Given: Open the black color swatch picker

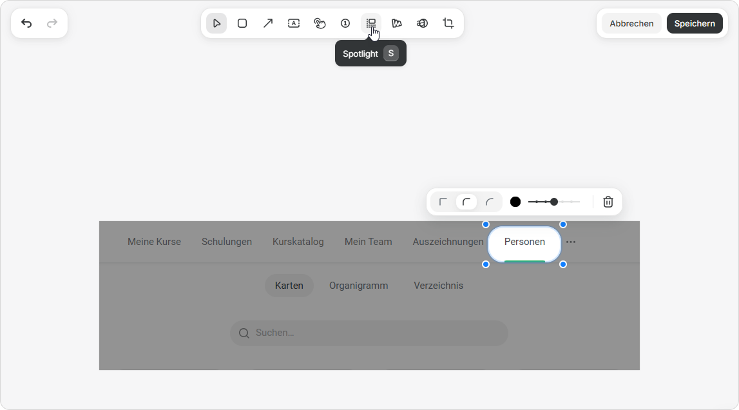Looking at the screenshot, I should click(515, 202).
